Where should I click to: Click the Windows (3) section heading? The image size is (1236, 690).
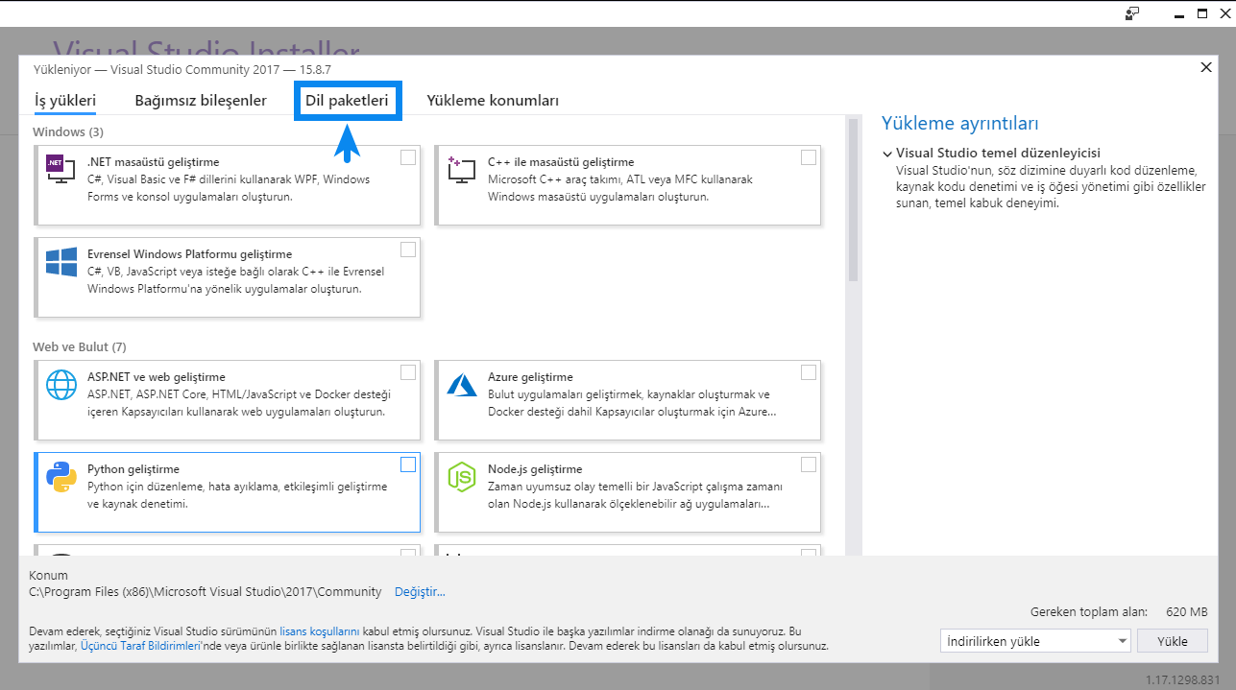[x=68, y=131]
